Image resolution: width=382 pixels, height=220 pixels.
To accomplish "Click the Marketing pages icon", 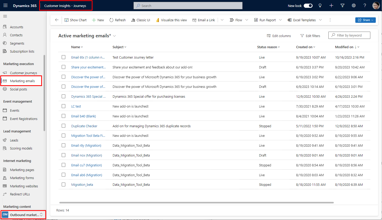I will [x=5, y=169].
